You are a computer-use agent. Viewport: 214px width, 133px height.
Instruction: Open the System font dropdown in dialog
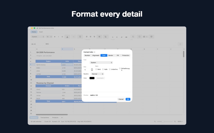(101, 63)
